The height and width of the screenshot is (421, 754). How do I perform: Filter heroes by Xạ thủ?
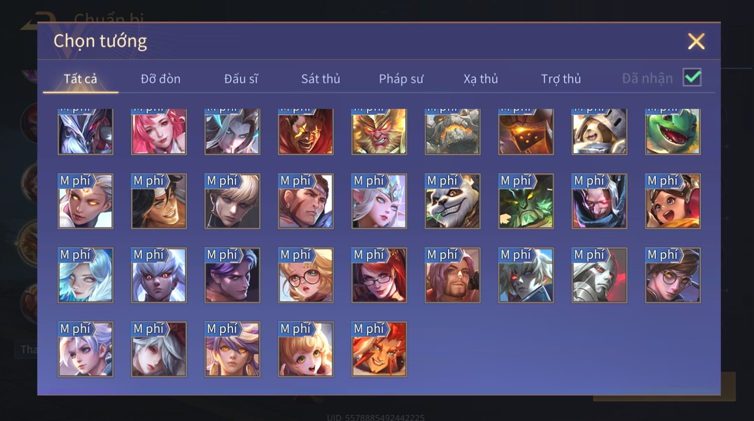[x=480, y=79]
